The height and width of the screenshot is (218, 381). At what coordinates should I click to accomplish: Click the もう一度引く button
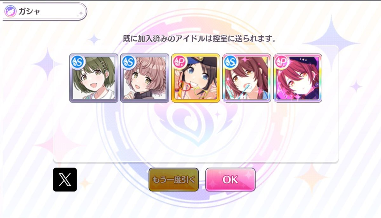point(174,179)
